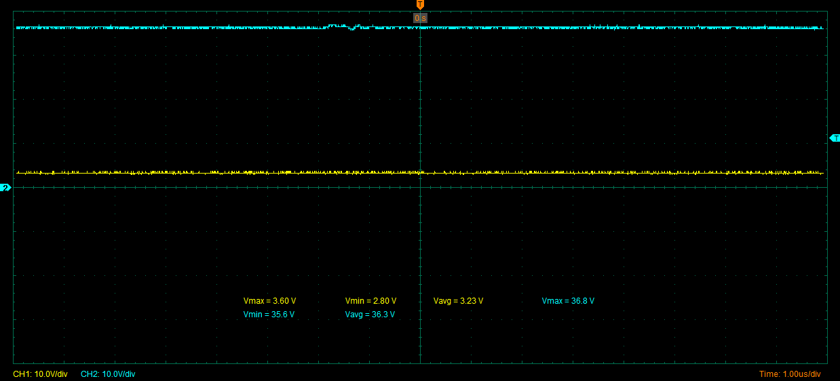This screenshot has height=381, width=840.
Task: Select the orange trigger position marker T
Action: tap(420, 5)
